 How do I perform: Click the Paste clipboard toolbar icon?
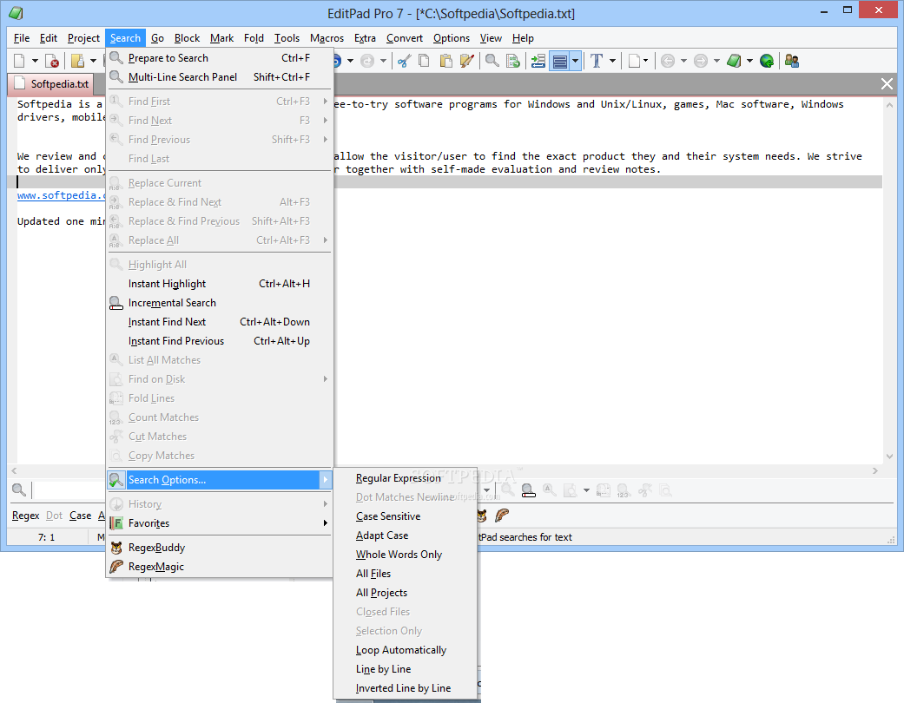[x=445, y=61]
